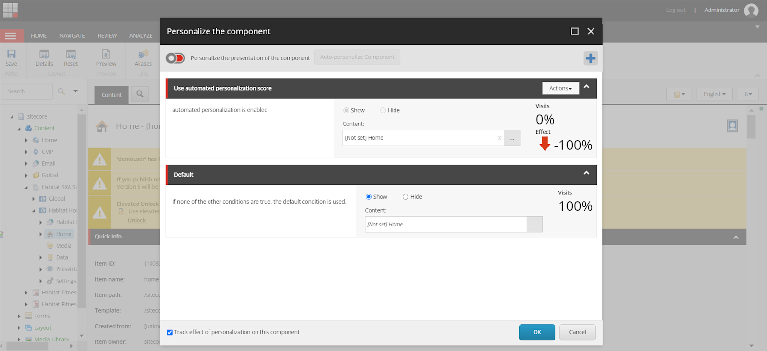Click the first warning triangle icon
The width and height of the screenshot is (767, 351).
coord(99,159)
